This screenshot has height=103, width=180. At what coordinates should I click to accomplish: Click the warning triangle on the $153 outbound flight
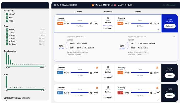point(97,68)
